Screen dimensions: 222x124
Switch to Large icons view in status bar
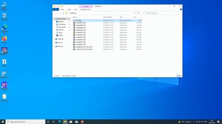pyautogui.click(x=180, y=76)
